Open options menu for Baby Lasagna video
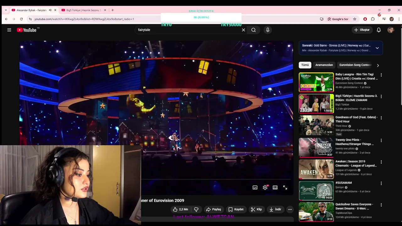 tap(381, 75)
